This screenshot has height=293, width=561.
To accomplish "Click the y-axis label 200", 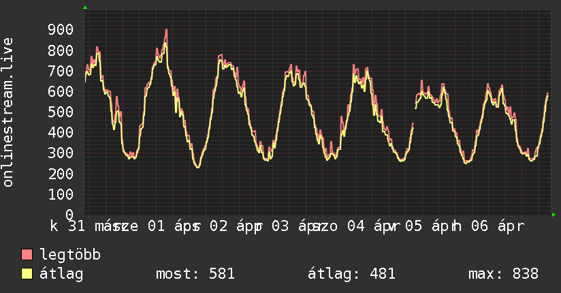I will click(61, 174).
